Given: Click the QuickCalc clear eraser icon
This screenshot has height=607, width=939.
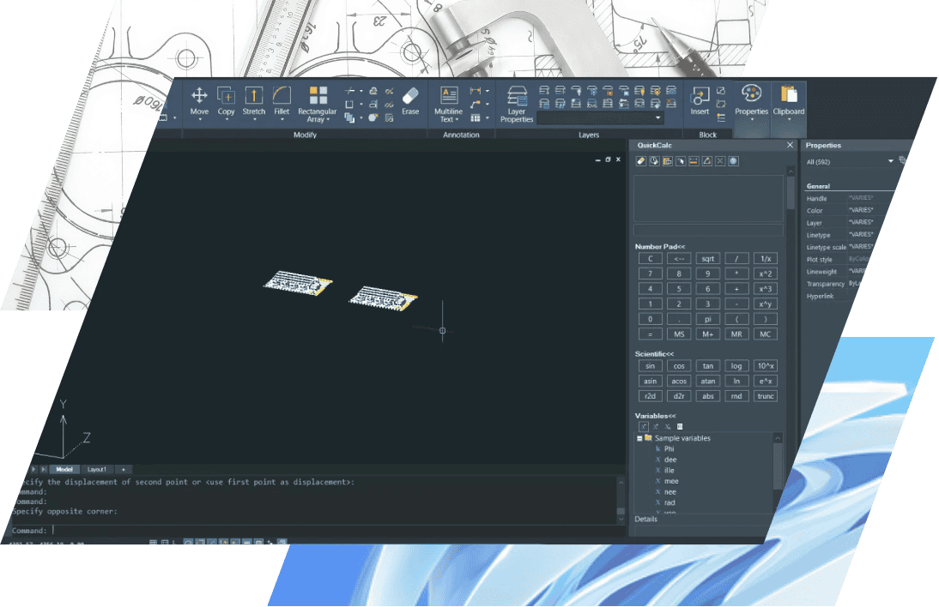Looking at the screenshot, I should 640,161.
